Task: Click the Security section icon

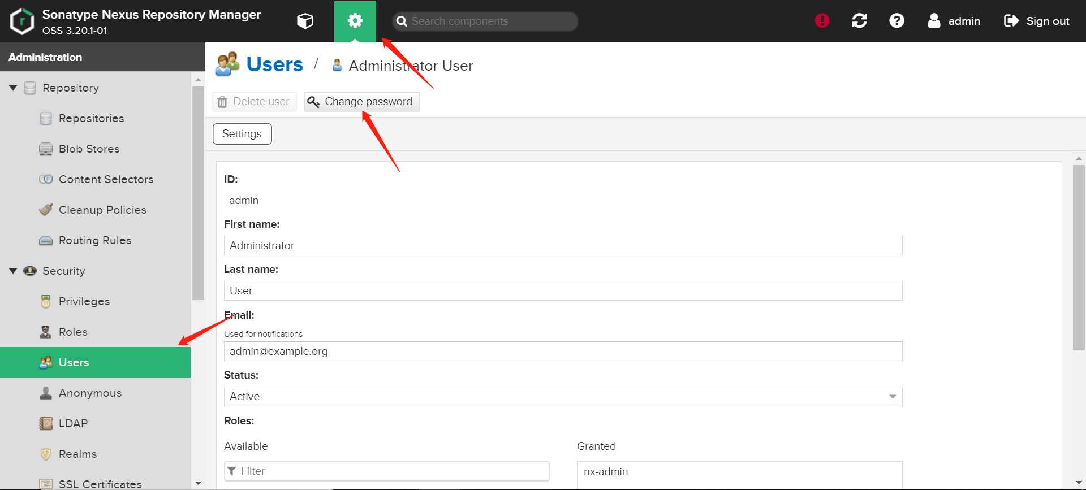Action: coord(30,271)
